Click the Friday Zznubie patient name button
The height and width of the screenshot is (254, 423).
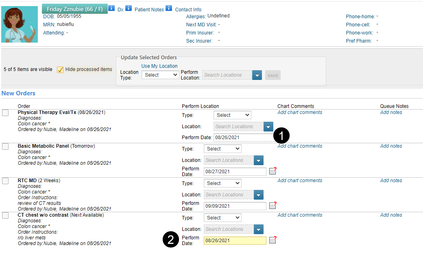(74, 9)
